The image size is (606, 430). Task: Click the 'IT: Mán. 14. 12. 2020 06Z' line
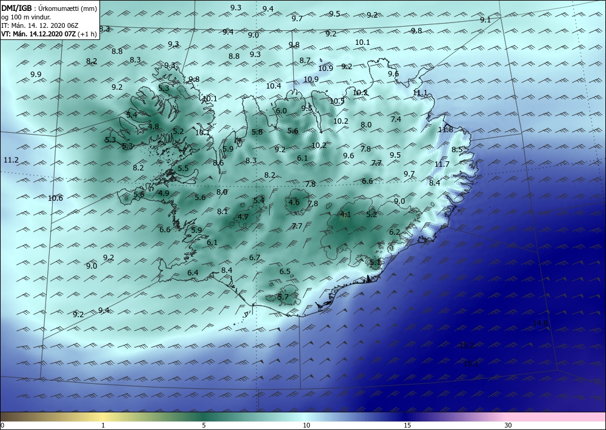click(x=40, y=25)
